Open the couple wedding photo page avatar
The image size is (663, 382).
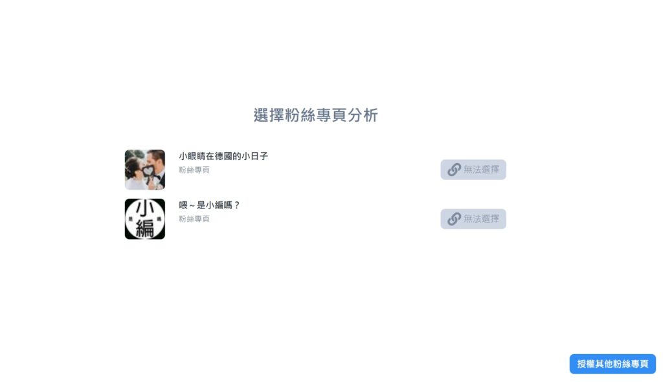tap(145, 170)
